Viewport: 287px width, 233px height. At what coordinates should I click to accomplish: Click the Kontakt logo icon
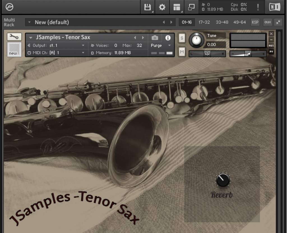coord(9,7)
